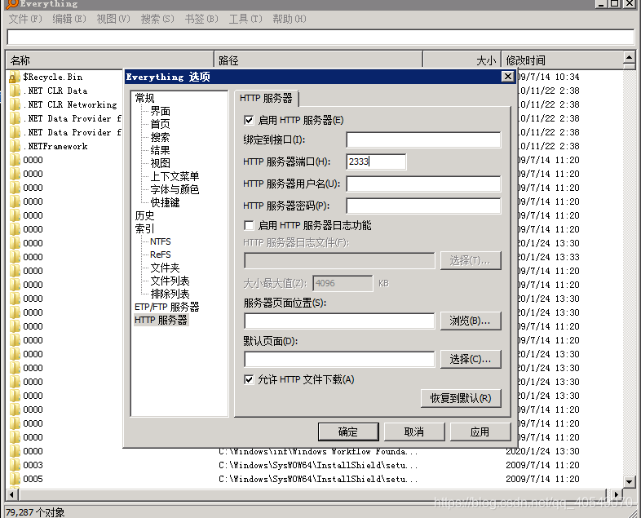641x518 pixels.
Task: Select 搜索 in the options tree
Action: tap(160, 137)
